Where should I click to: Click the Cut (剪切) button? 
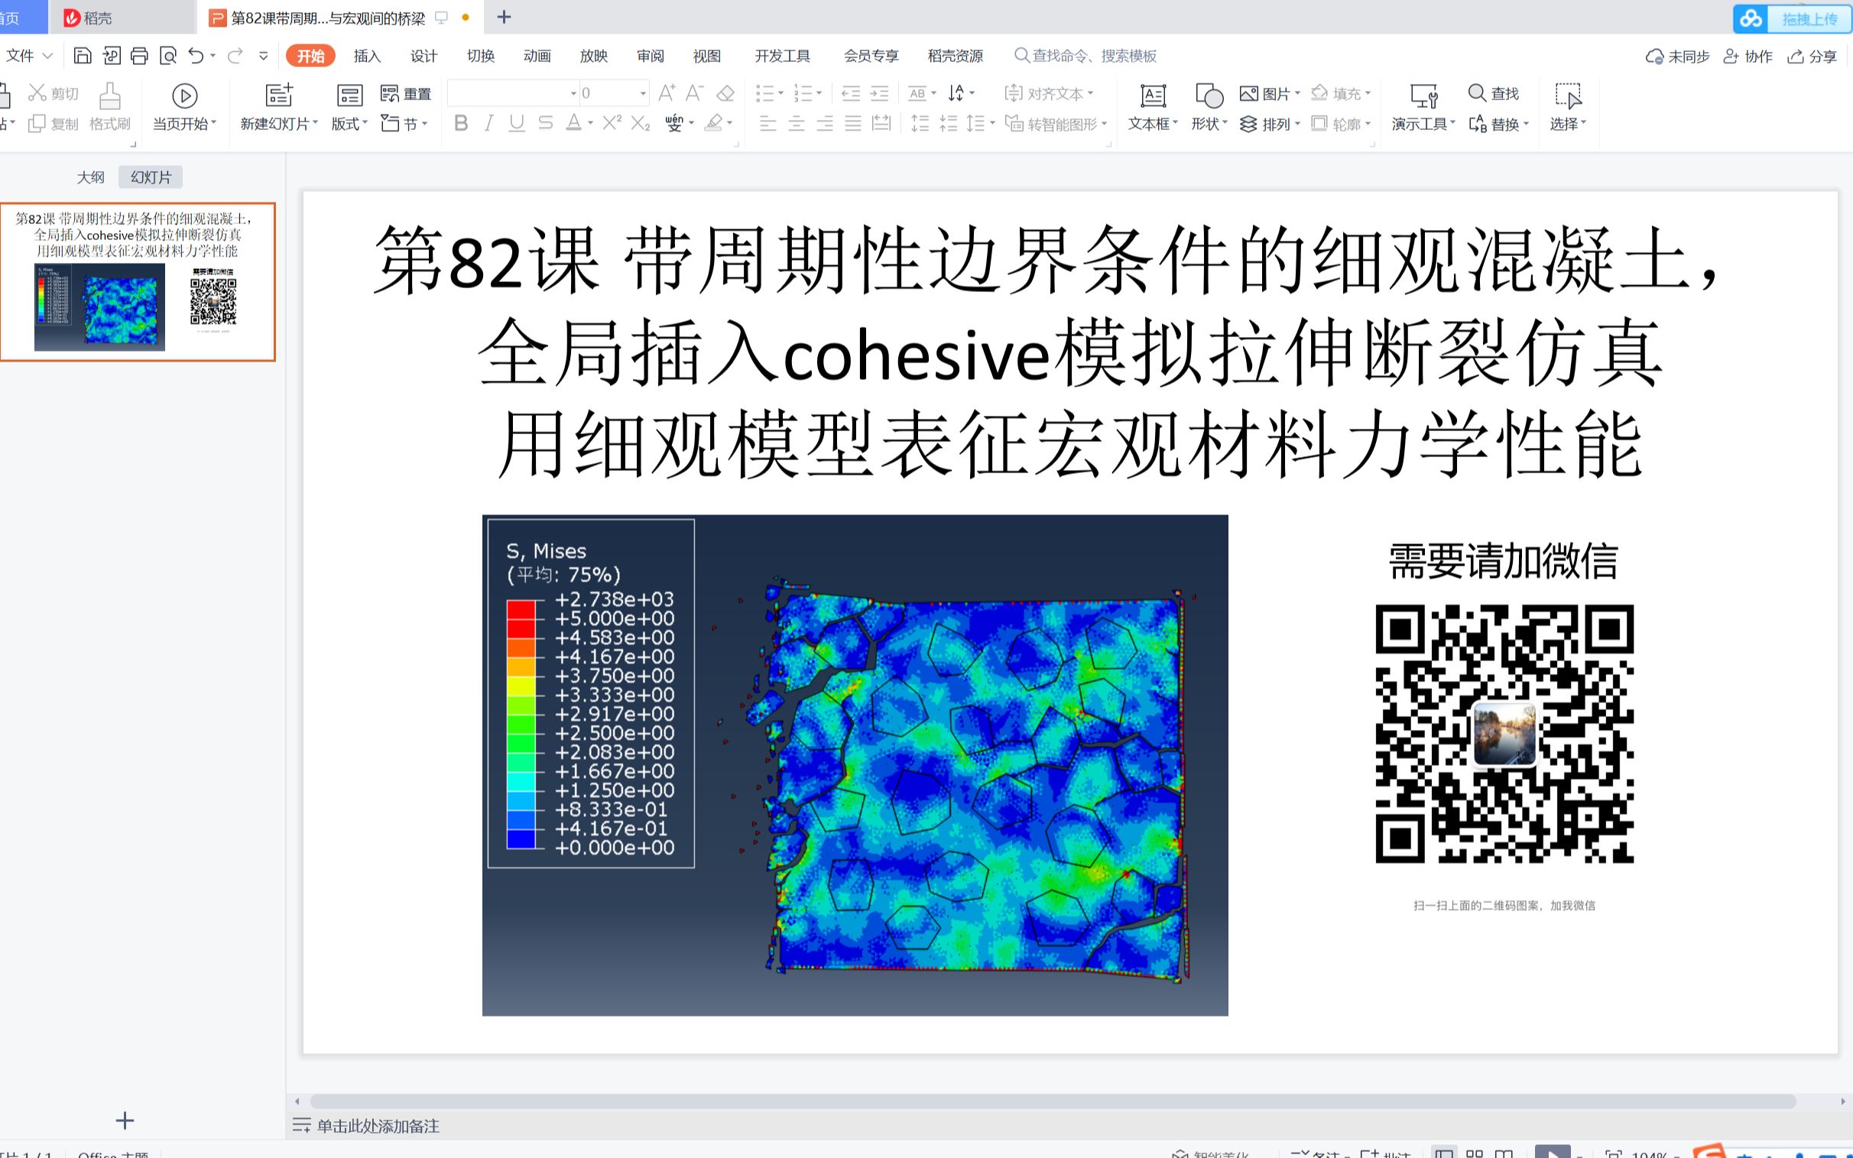pos(53,93)
